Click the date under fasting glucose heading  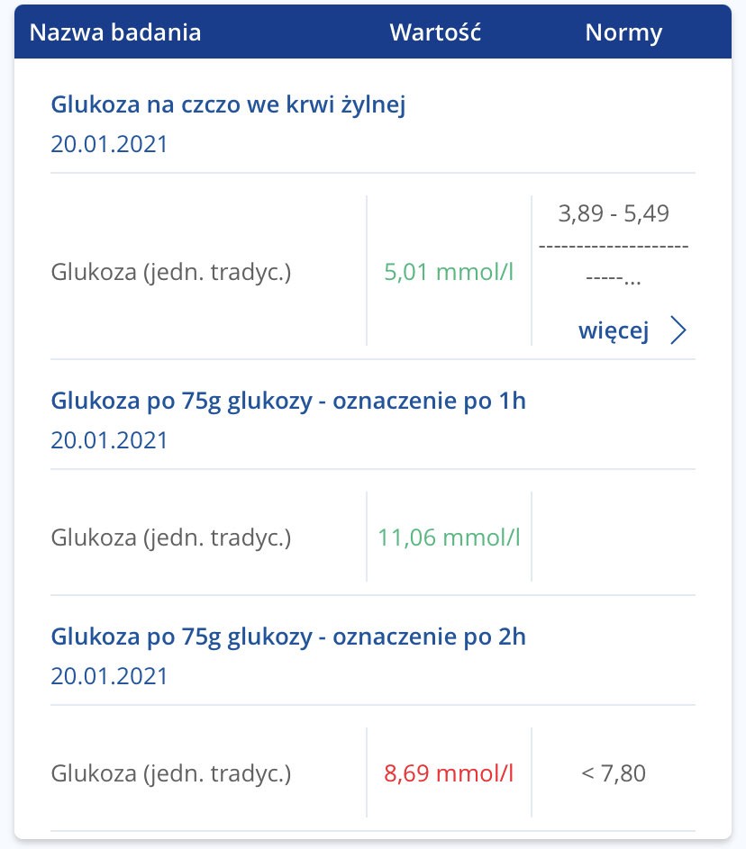(109, 144)
